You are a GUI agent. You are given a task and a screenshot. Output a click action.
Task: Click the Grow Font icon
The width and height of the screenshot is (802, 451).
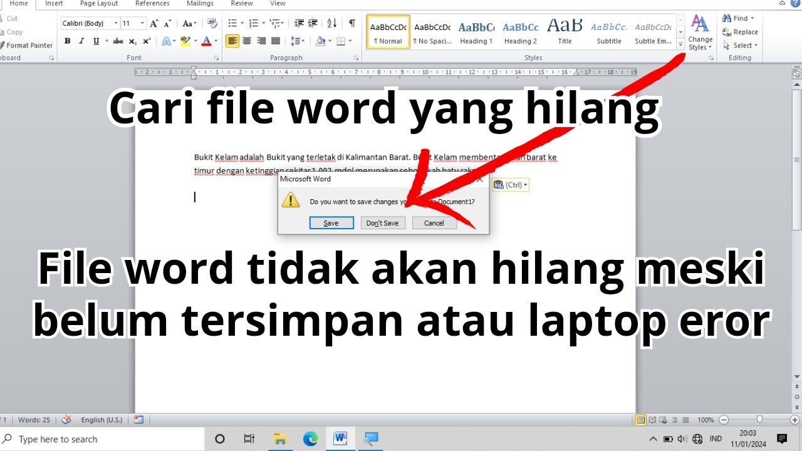click(154, 23)
